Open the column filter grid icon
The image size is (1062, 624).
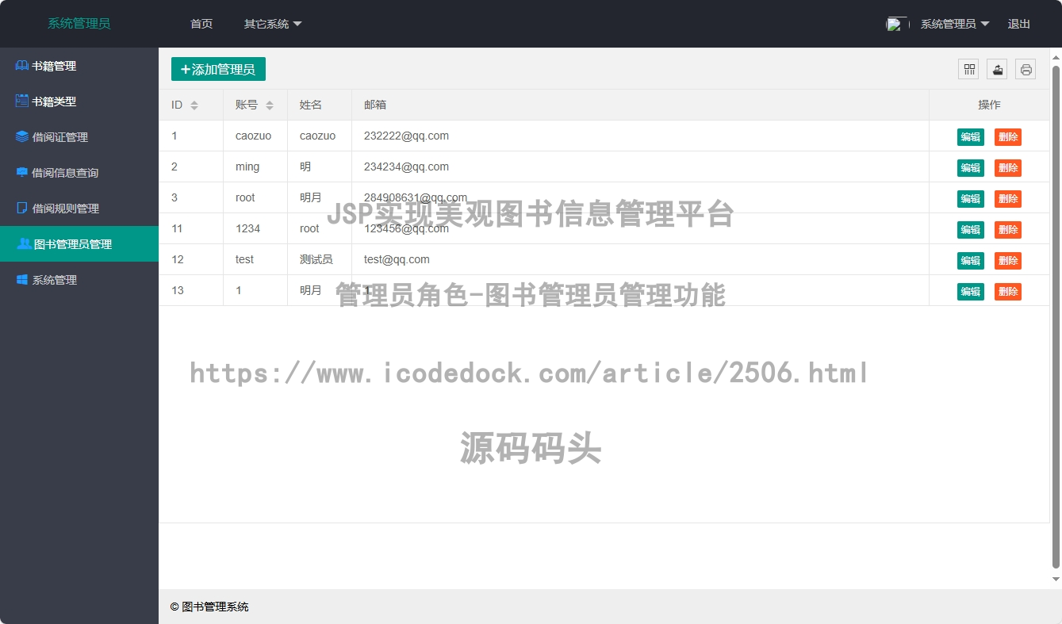(x=969, y=69)
